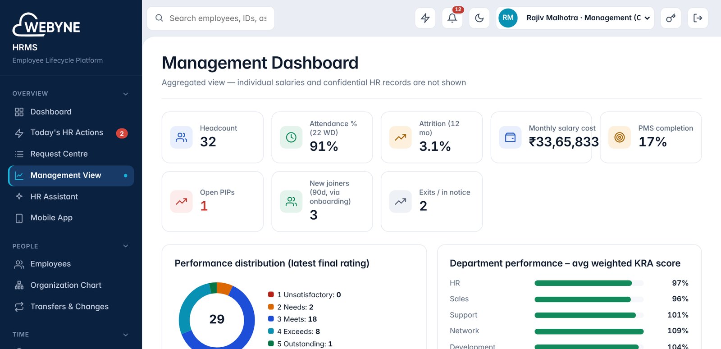Viewport: 721px width, 349px height.
Task: Click the logout arrow icon
Action: point(698,18)
